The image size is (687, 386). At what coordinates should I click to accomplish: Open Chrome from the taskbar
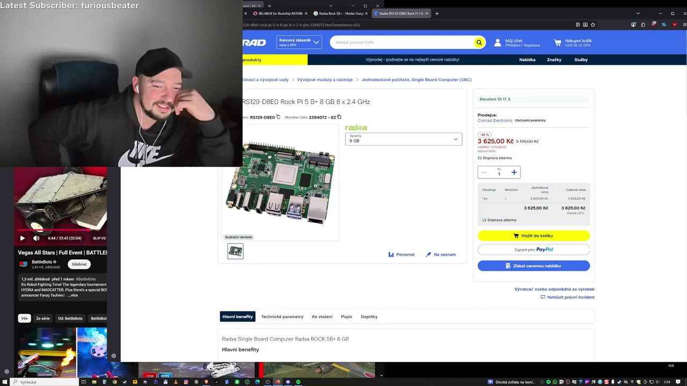pos(114,382)
